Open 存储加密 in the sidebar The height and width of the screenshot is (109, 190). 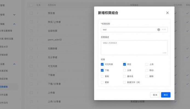4,55
